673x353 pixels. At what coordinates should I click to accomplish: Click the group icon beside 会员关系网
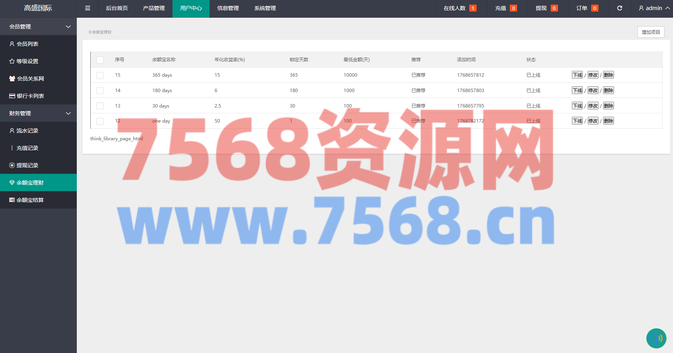12,79
